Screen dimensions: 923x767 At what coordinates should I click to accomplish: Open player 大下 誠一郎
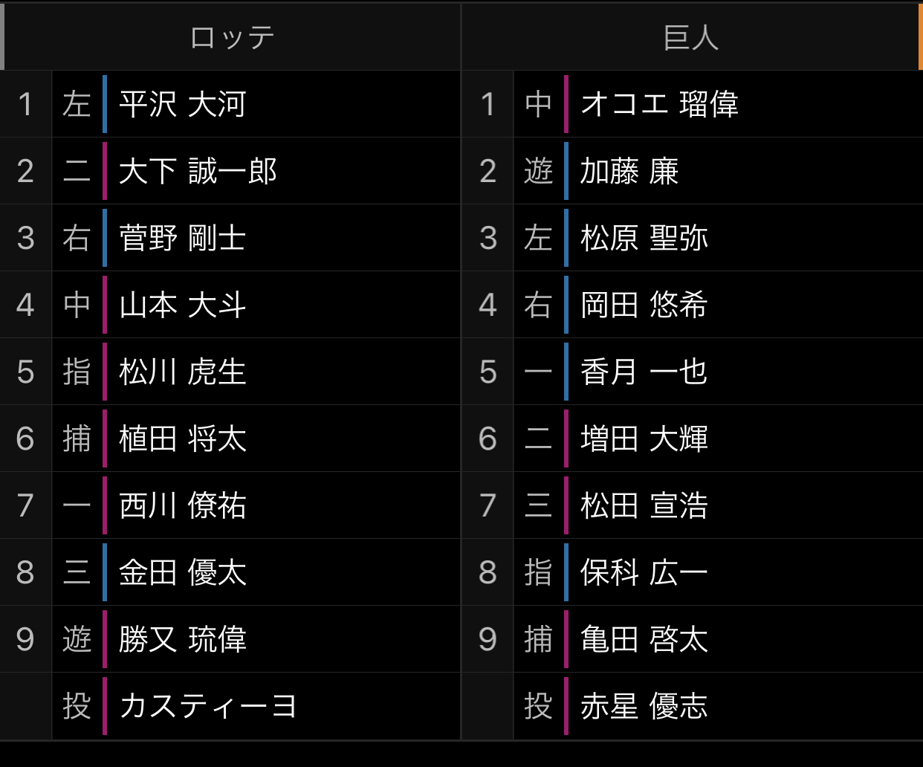pos(198,171)
